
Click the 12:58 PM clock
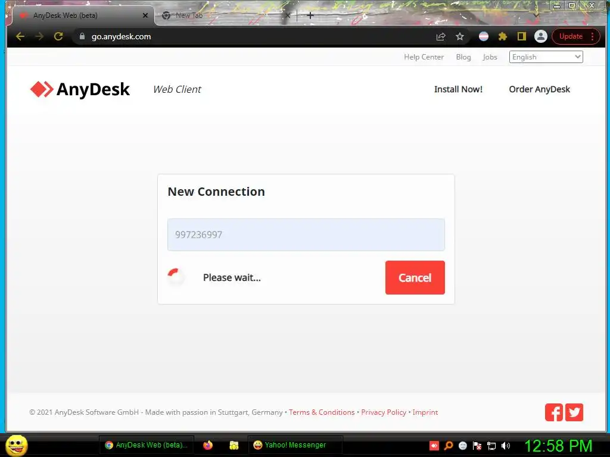tap(558, 446)
